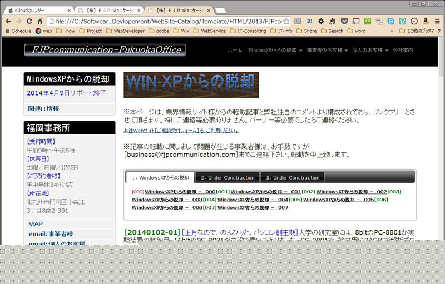Click the circled dot extension icon
Screen dimensions: 445x284
click(414, 21)
